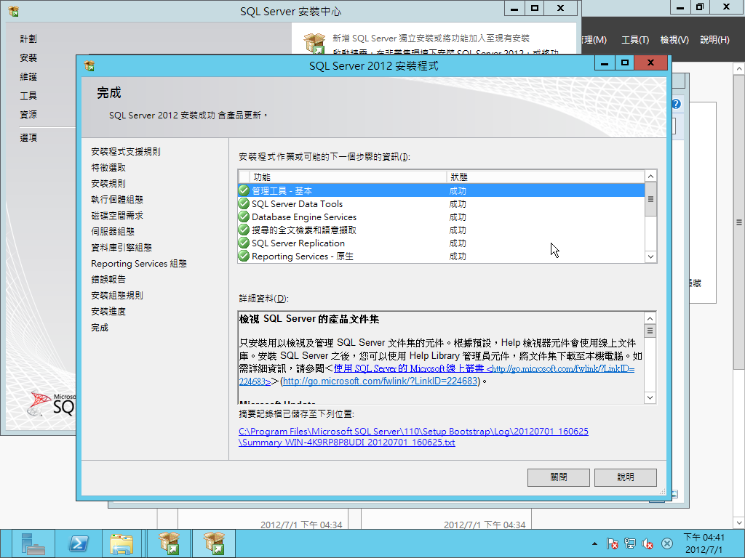Select 維護 in 安裝中心 sidebar

pyautogui.click(x=28, y=77)
